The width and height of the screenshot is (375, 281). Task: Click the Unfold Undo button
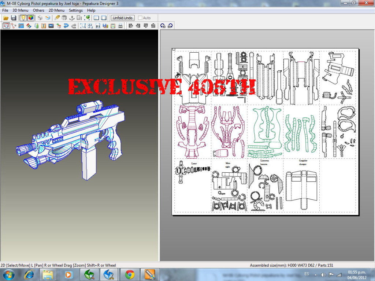pos(123,18)
